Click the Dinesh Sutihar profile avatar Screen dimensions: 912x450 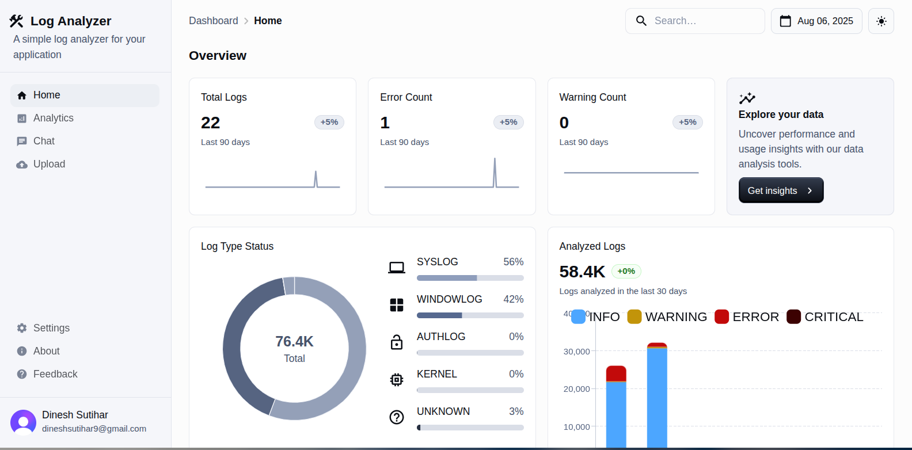(23, 422)
